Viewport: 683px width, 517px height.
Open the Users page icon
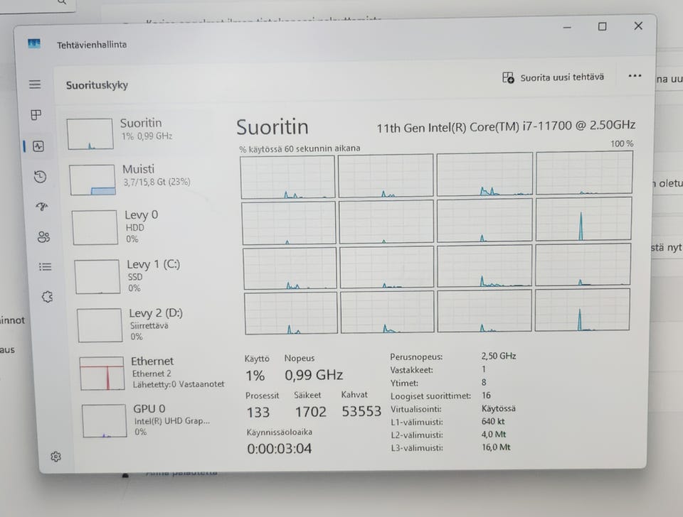43,236
